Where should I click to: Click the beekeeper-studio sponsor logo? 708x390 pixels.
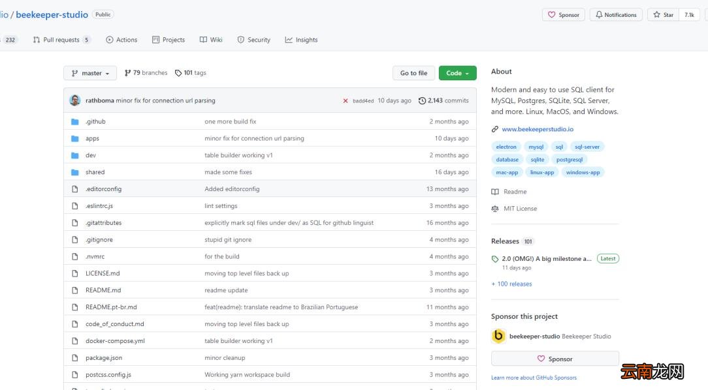click(498, 336)
